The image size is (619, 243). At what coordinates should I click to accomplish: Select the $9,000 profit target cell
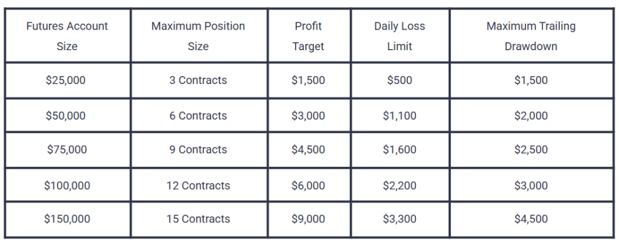tap(308, 219)
